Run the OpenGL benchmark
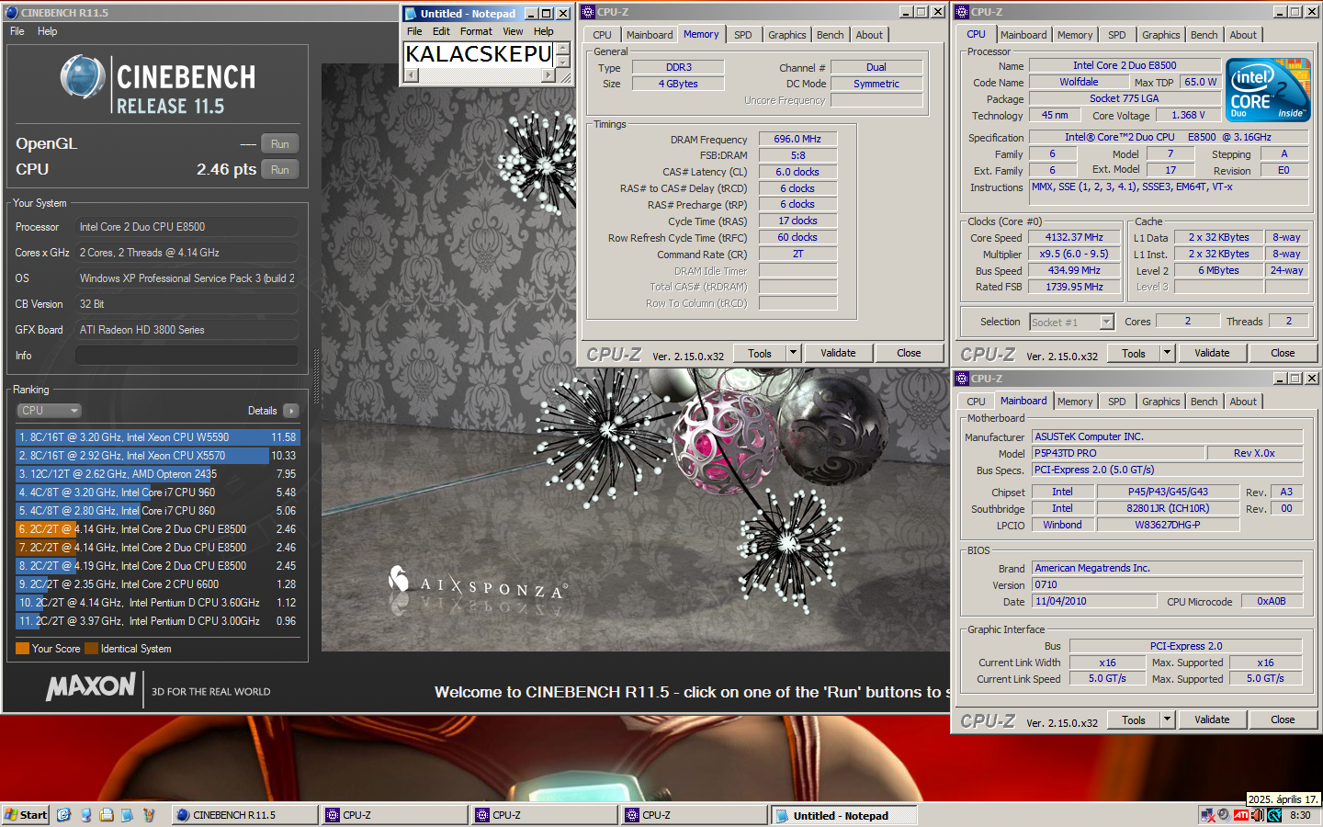Screen dimensions: 1323x827 click(280, 144)
